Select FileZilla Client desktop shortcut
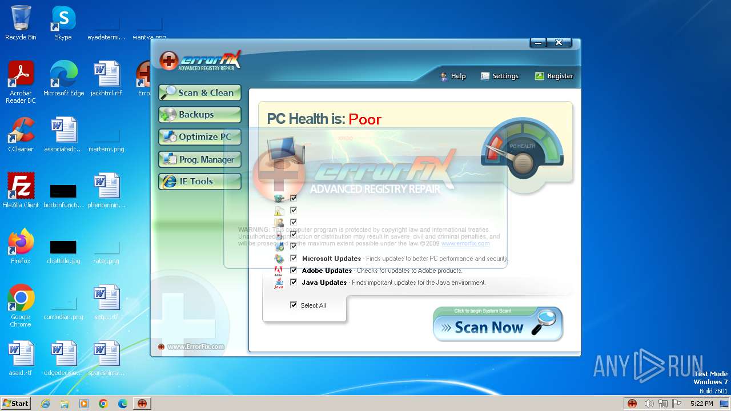 21,191
